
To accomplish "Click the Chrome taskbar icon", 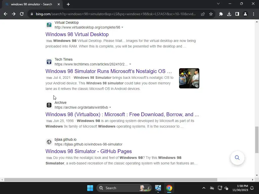I will click(169, 188).
